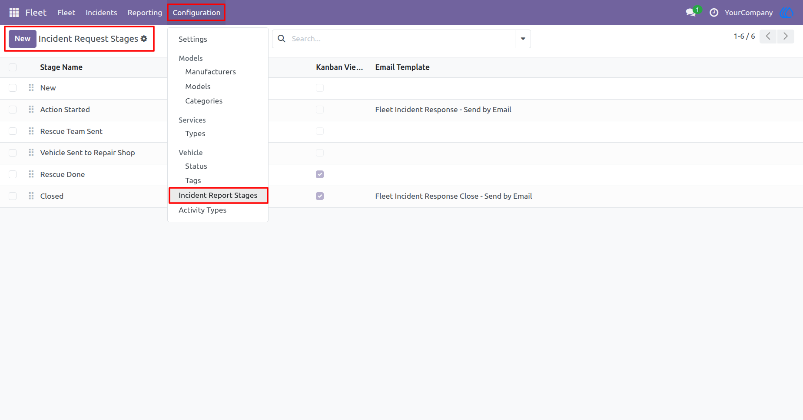Grab the drag handle for New stage

click(31, 88)
